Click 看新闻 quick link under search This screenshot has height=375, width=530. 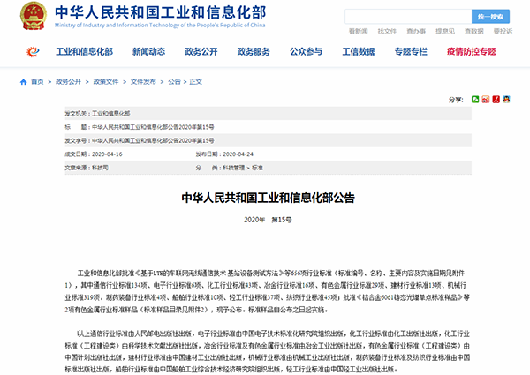[359, 32]
